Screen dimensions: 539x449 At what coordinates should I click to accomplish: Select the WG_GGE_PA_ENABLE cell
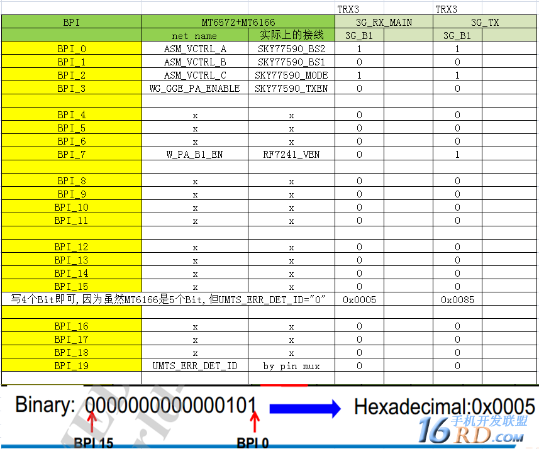194,88
